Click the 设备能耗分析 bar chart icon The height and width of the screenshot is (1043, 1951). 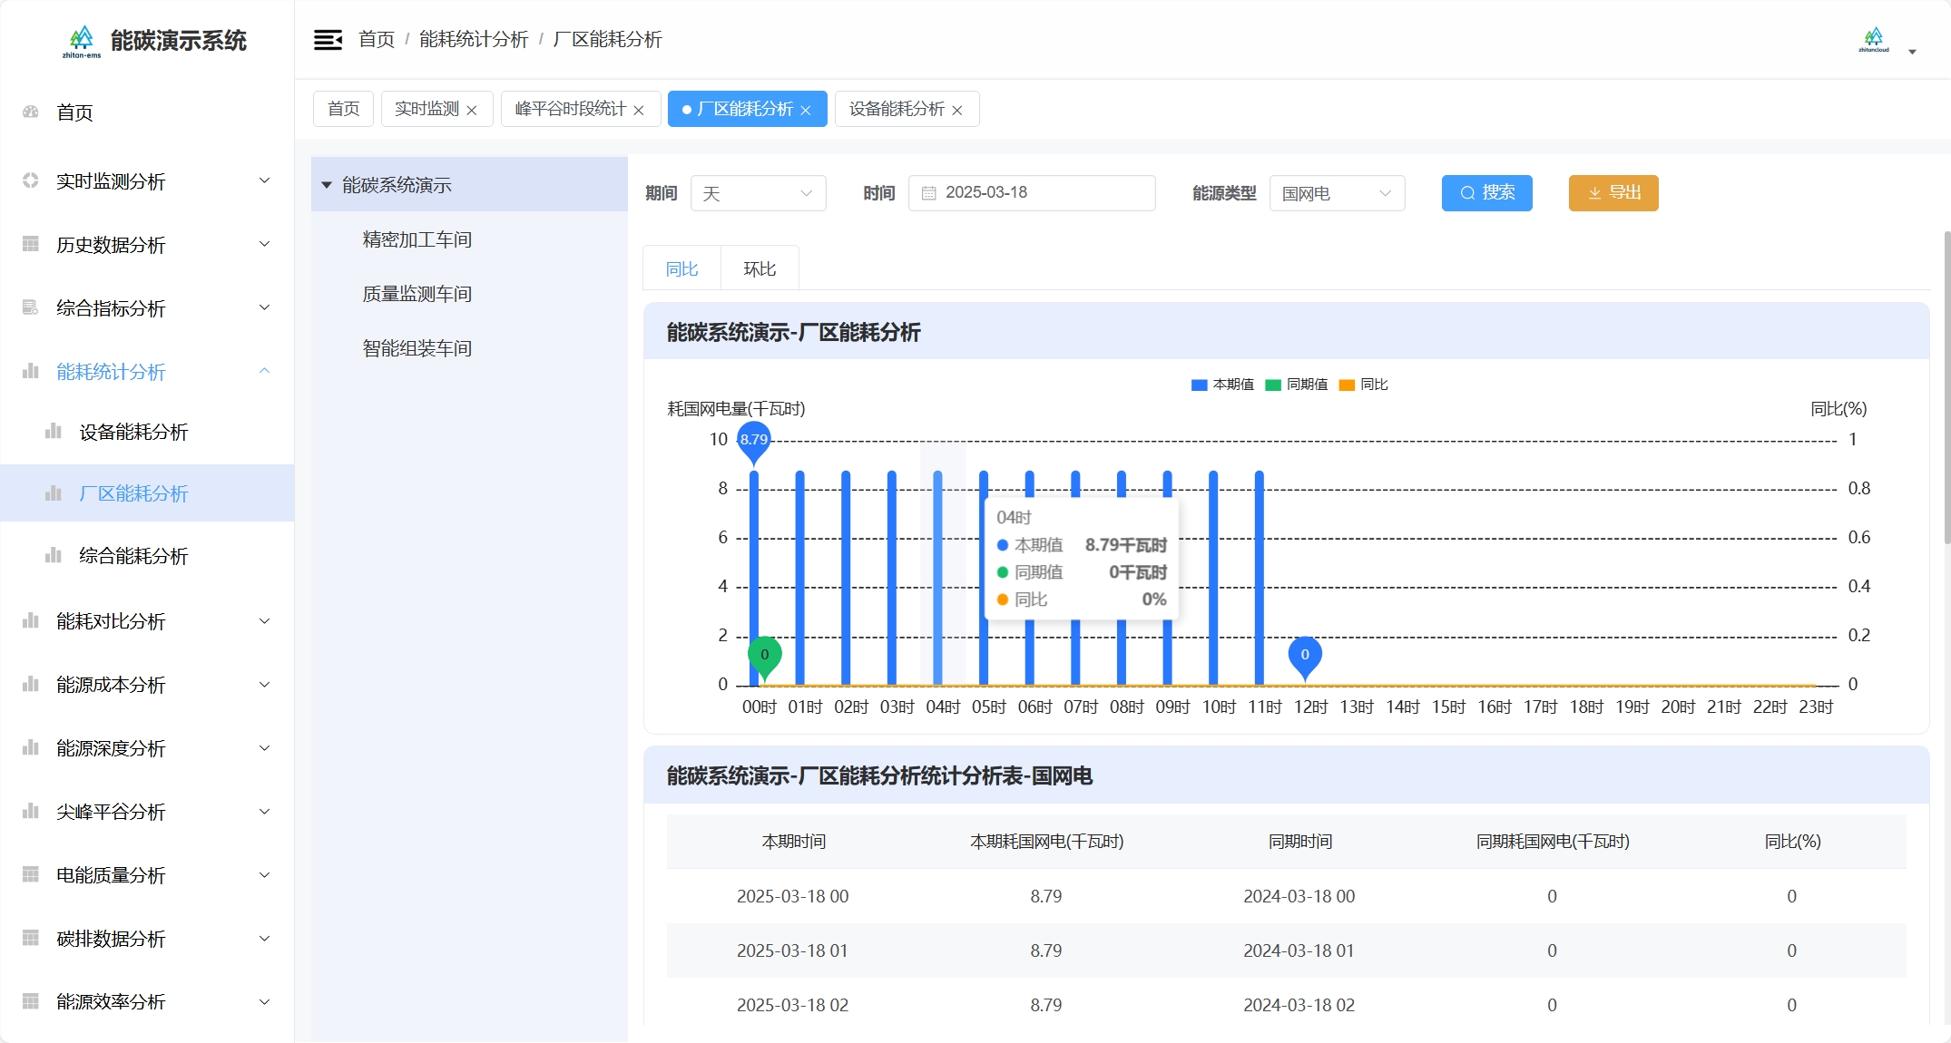coord(54,432)
